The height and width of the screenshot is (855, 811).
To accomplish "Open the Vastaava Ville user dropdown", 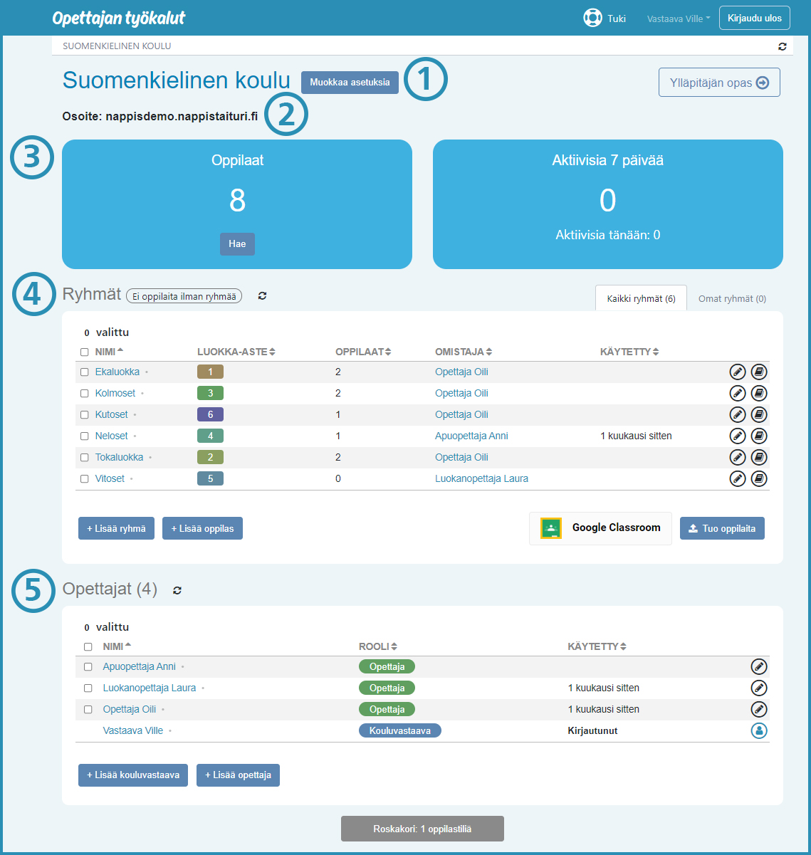I will [x=678, y=19].
